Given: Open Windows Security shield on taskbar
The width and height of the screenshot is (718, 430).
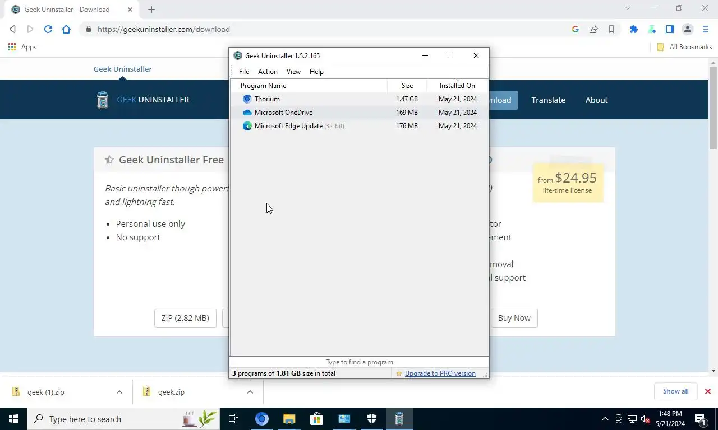Looking at the screenshot, I should [x=371, y=419].
